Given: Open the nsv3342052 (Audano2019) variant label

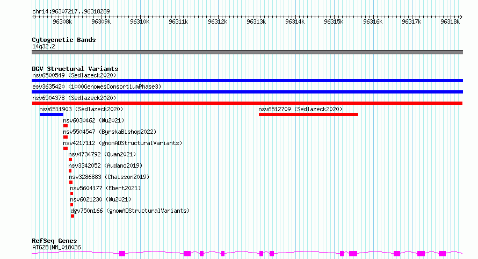Looking at the screenshot, I should point(105,166).
